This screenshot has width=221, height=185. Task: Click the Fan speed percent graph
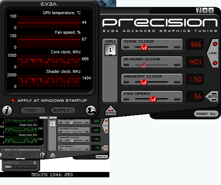(49, 41)
